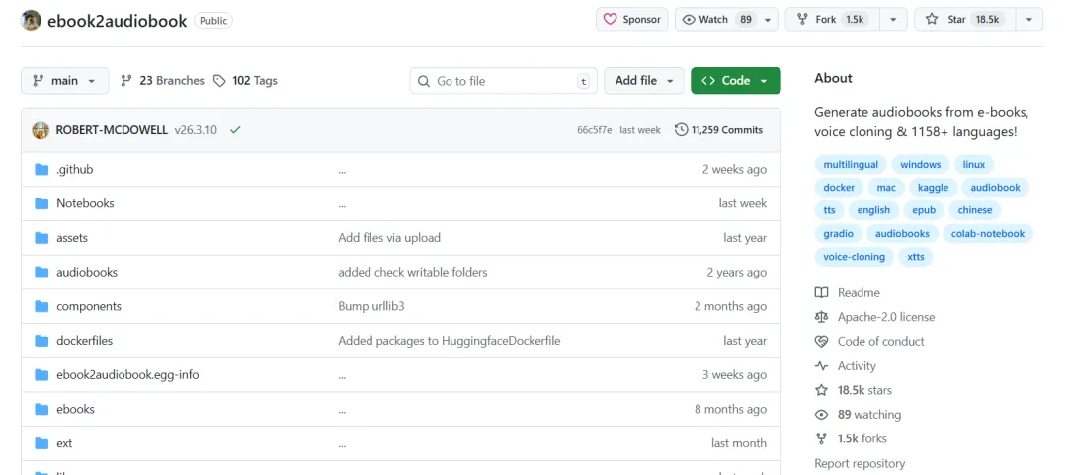Select the multilingual topic tag
The image size is (1067, 475).
pos(851,164)
